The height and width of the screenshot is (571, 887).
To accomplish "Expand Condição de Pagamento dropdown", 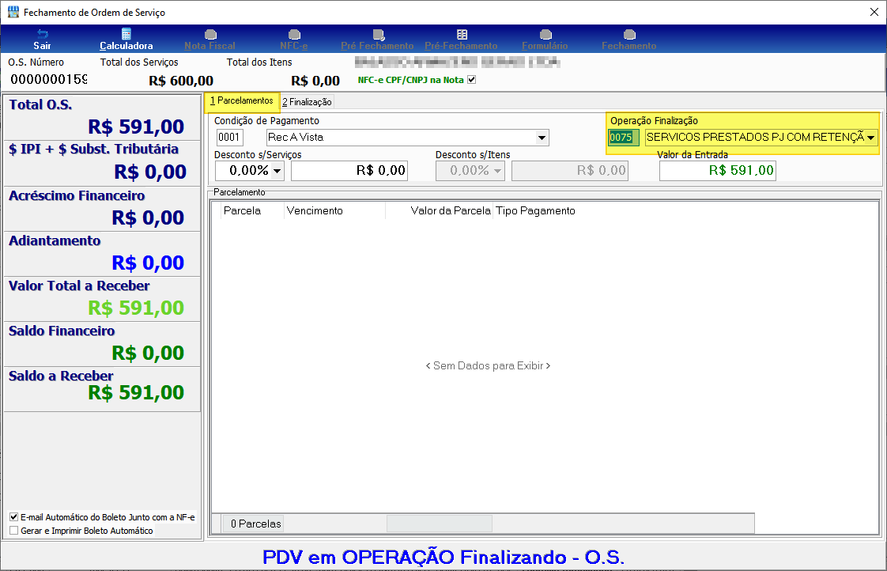I will click(x=542, y=138).
